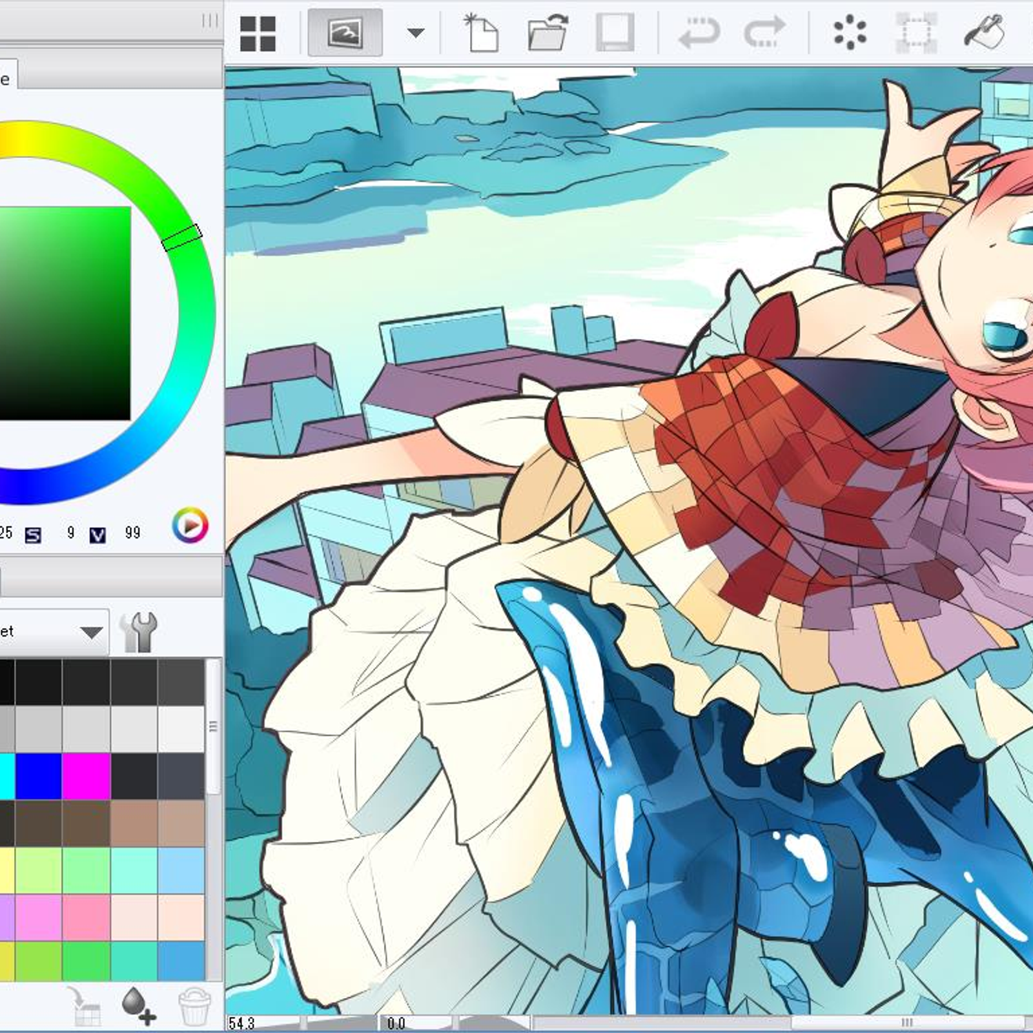Click brightness value 99
The height and width of the screenshot is (1033, 1033).
[132, 533]
